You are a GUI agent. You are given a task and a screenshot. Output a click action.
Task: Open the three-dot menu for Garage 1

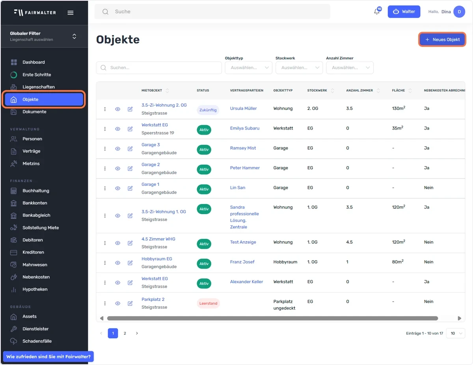(x=105, y=188)
